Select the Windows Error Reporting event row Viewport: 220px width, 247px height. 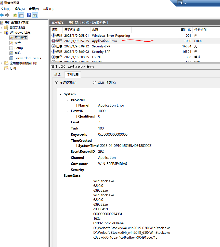(111, 36)
